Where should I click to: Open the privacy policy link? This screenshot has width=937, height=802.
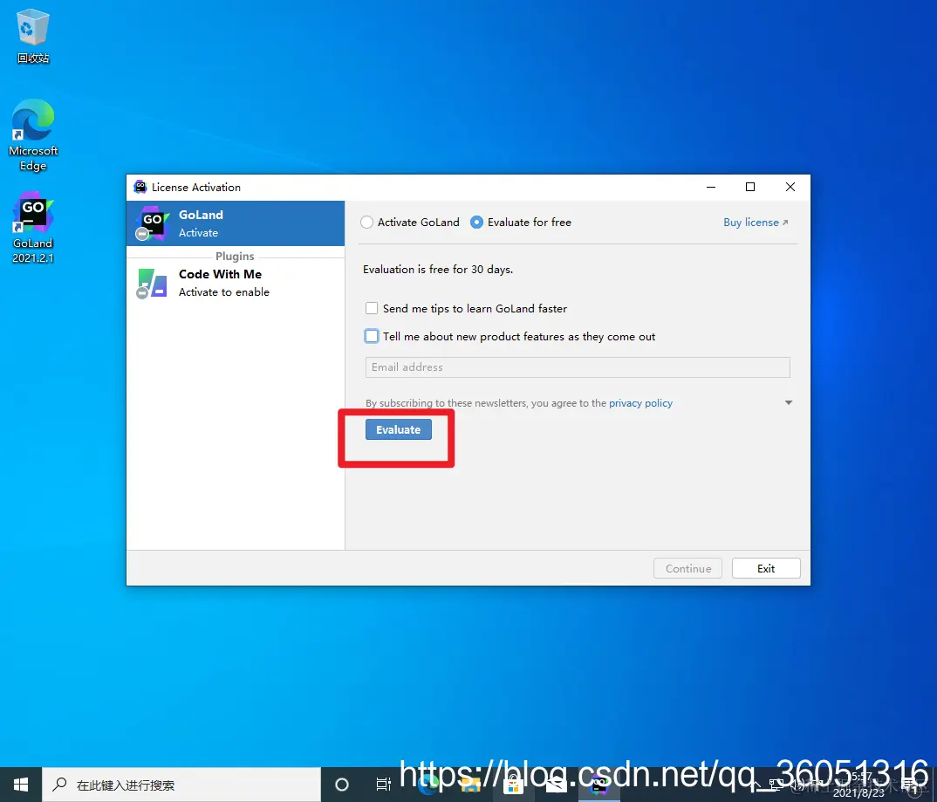[x=640, y=403]
